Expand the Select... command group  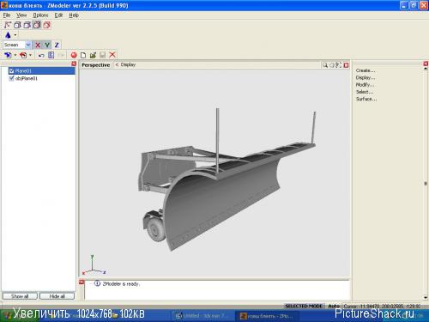[x=365, y=92]
